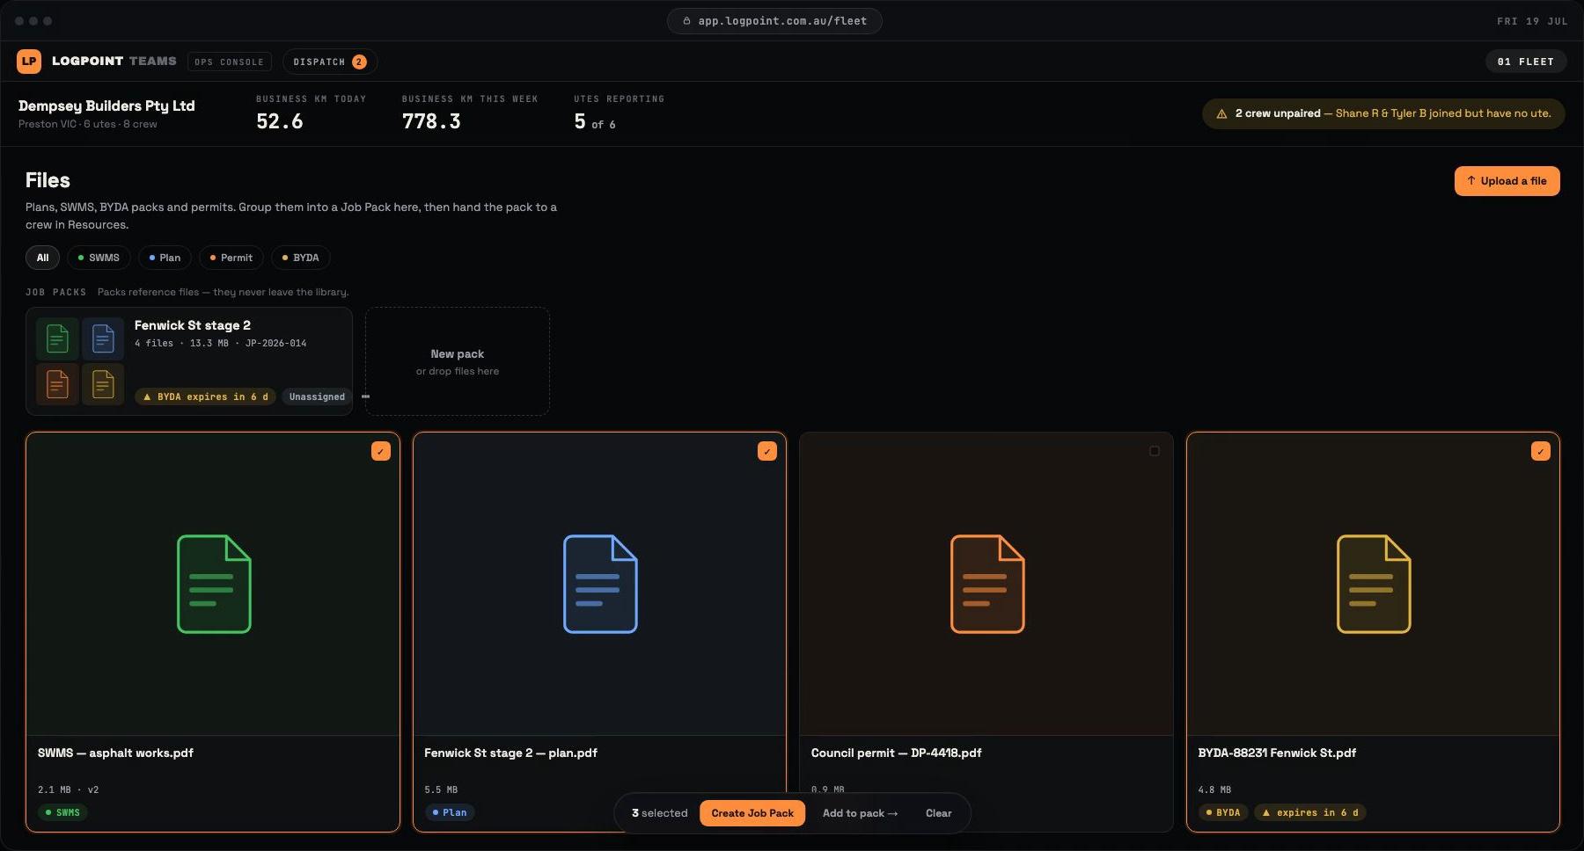Click file name Fenwick St stage 2 — plan.pdf
1584x851 pixels.
pyautogui.click(x=510, y=753)
